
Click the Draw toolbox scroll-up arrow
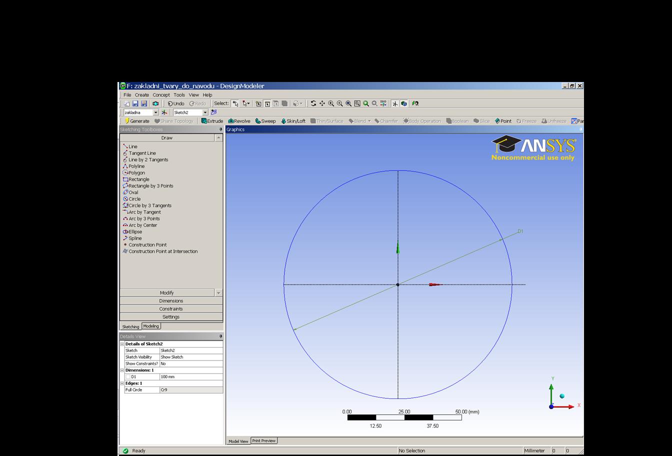[218, 137]
